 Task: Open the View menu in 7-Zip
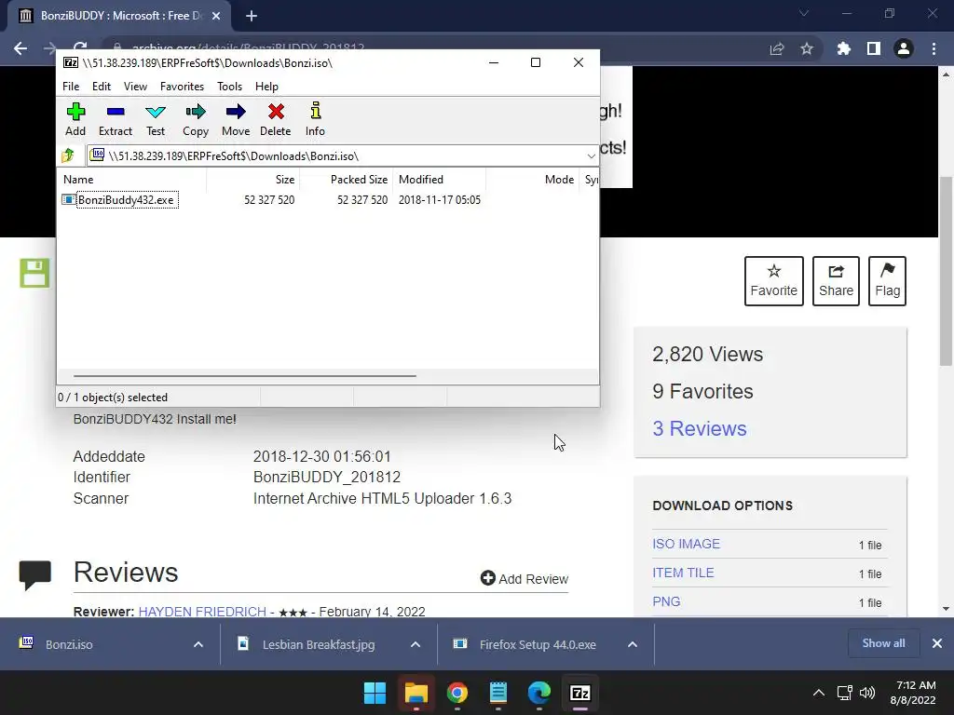pyautogui.click(x=135, y=87)
